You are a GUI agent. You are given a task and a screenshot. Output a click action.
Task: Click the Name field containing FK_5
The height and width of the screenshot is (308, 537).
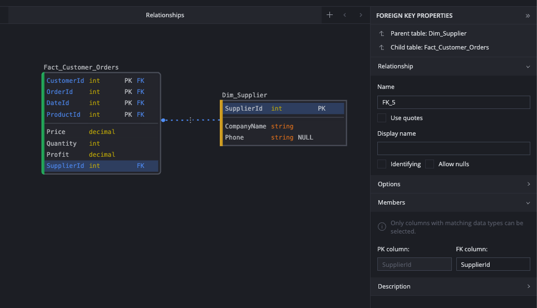(x=454, y=102)
